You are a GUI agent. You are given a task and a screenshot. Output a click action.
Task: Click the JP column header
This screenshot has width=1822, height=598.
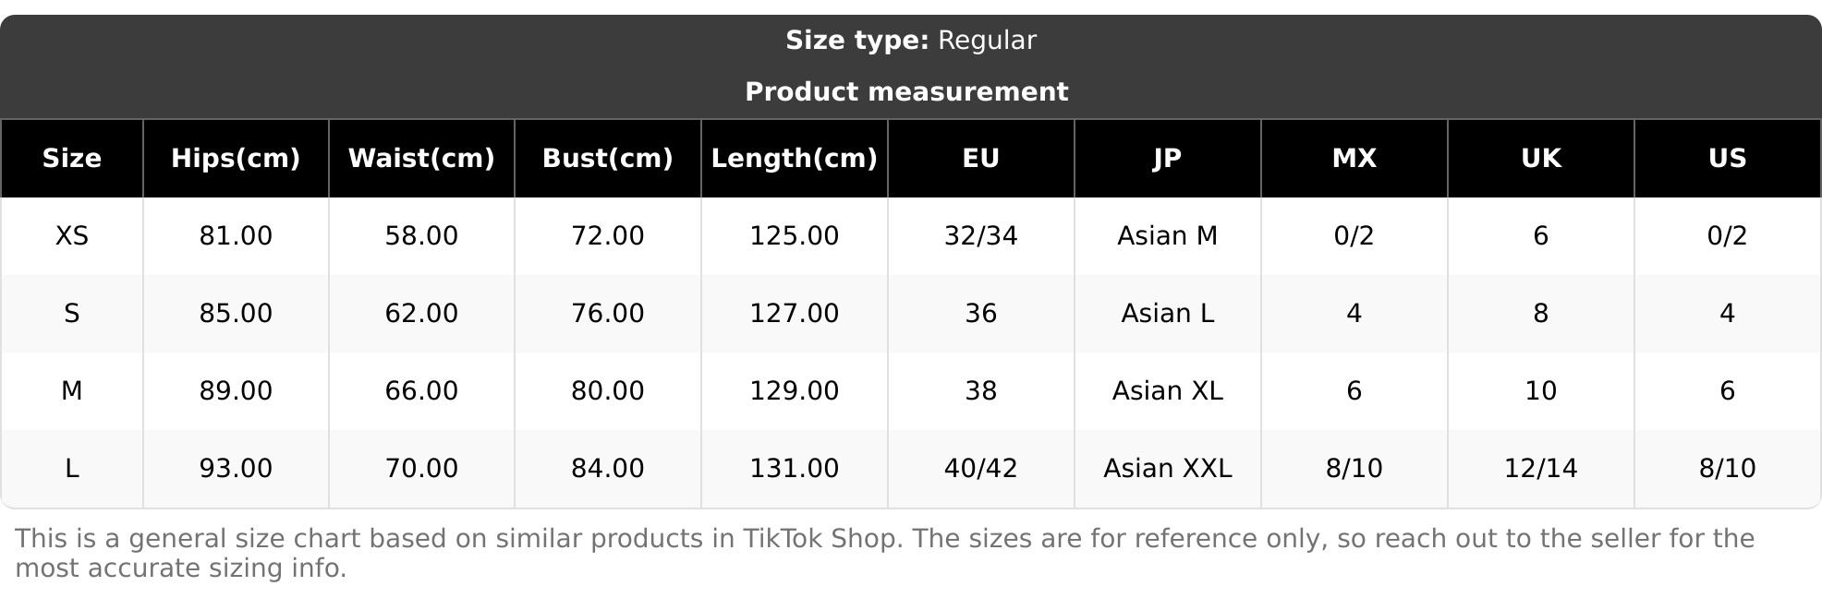pyautogui.click(x=1167, y=159)
